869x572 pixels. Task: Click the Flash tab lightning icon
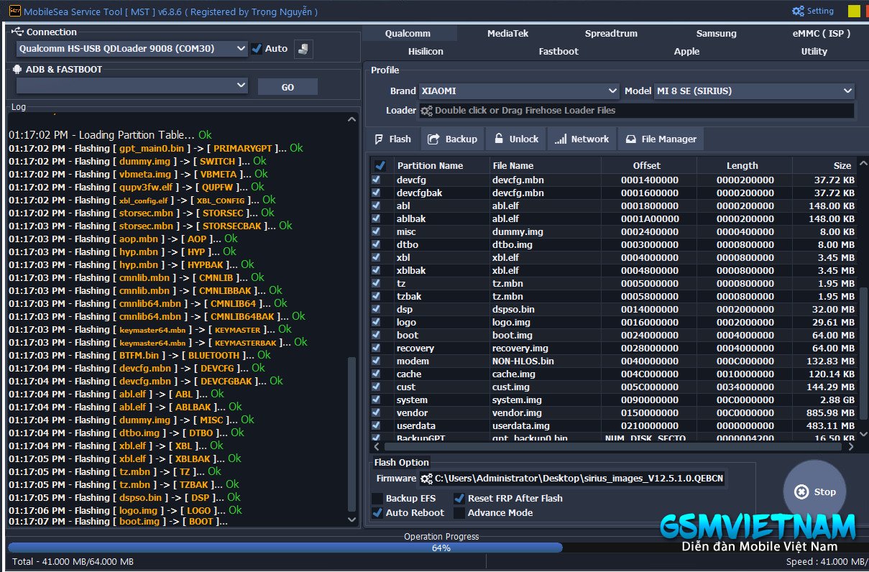[380, 139]
